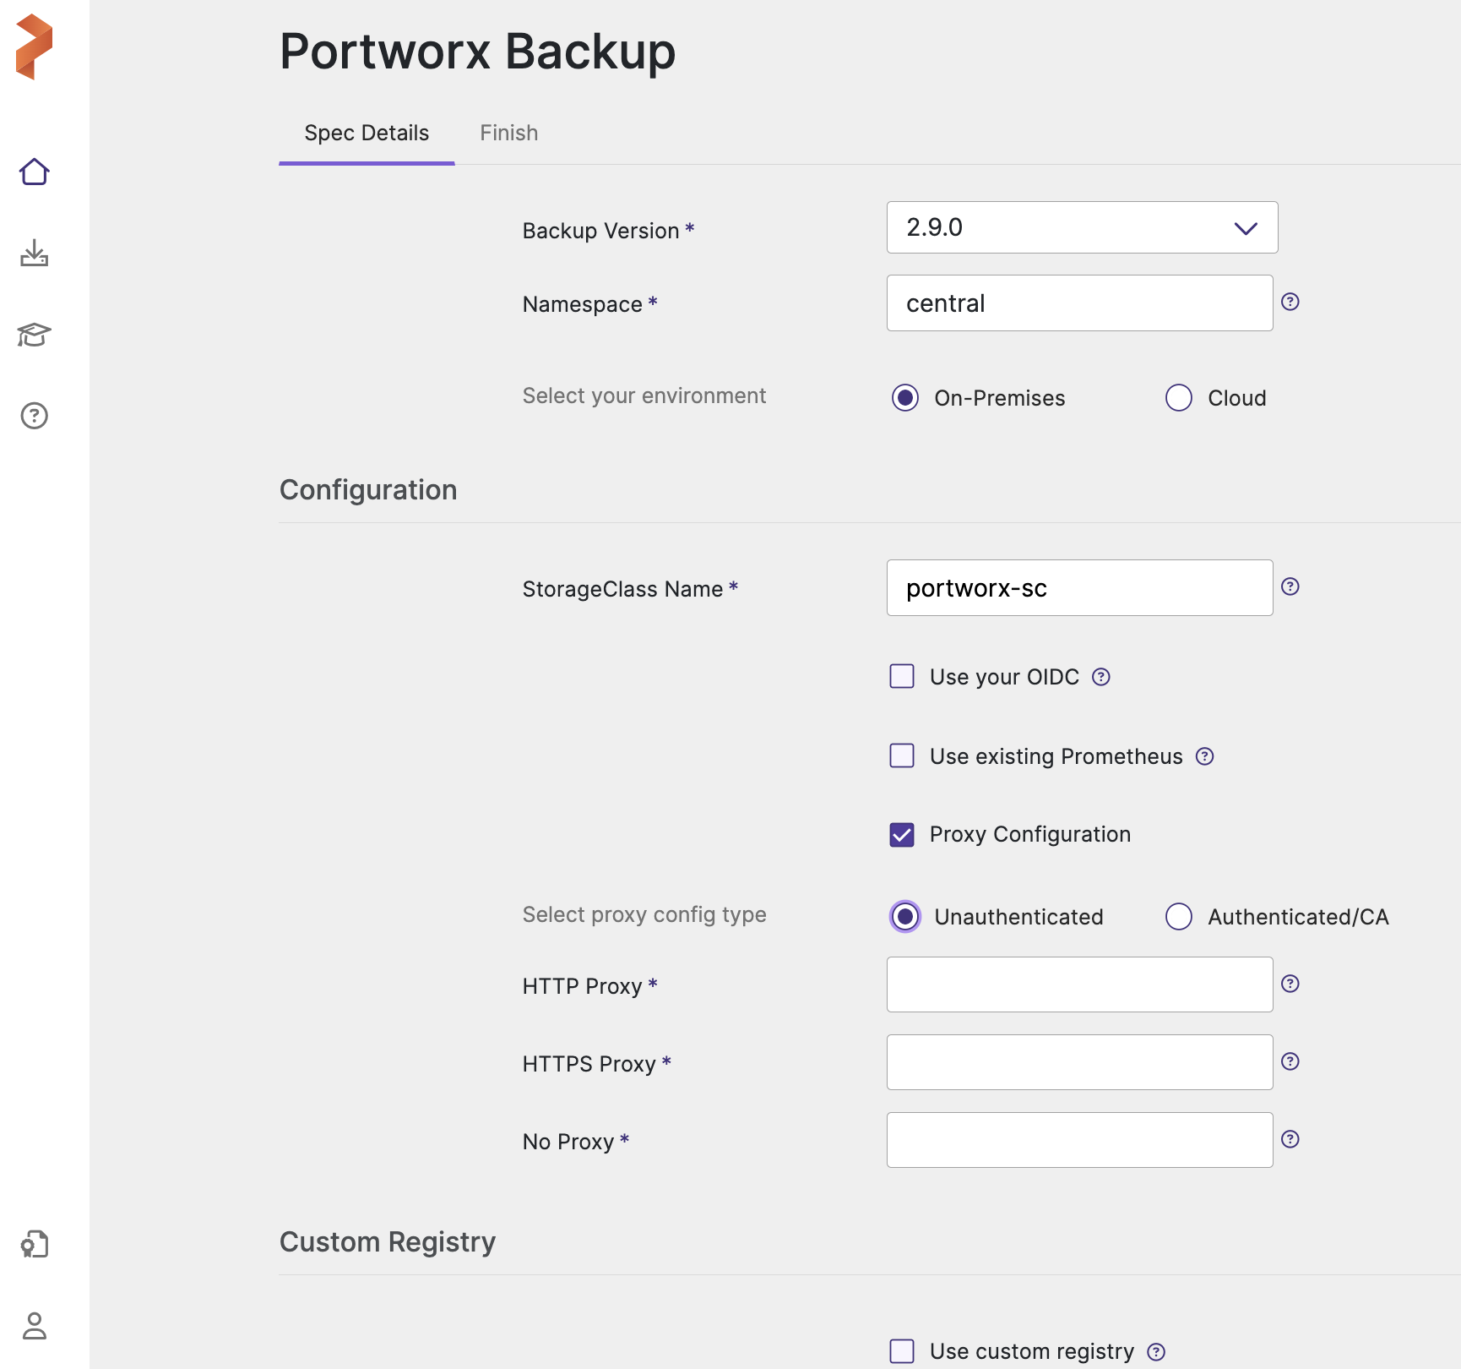Image resolution: width=1461 pixels, height=1369 pixels.
Task: Click the HTTP Proxy input field
Action: [1079, 984]
